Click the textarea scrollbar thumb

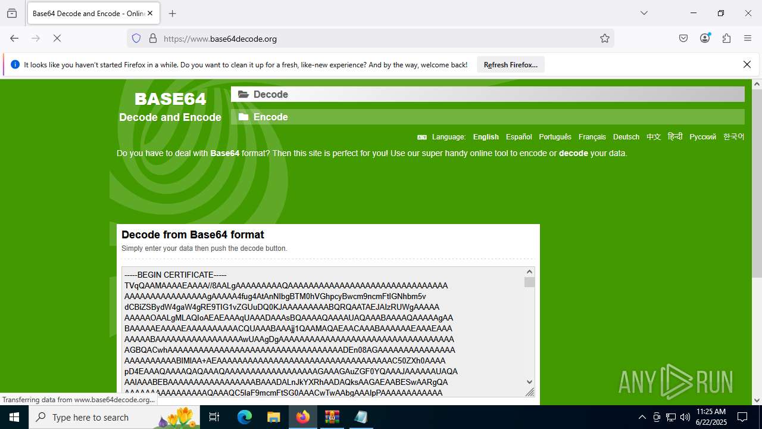click(x=529, y=282)
